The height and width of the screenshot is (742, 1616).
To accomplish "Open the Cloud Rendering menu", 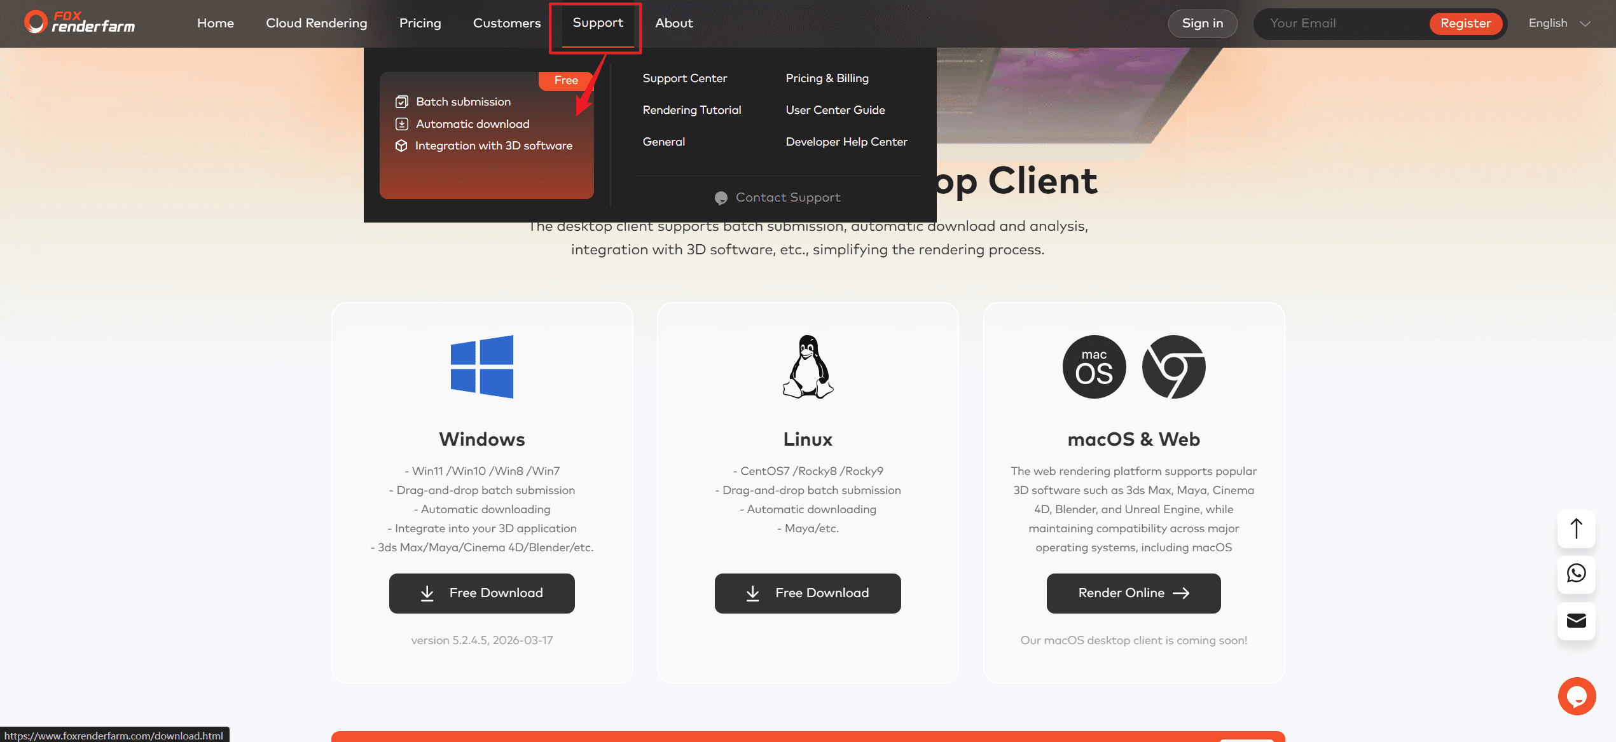I will tap(316, 23).
